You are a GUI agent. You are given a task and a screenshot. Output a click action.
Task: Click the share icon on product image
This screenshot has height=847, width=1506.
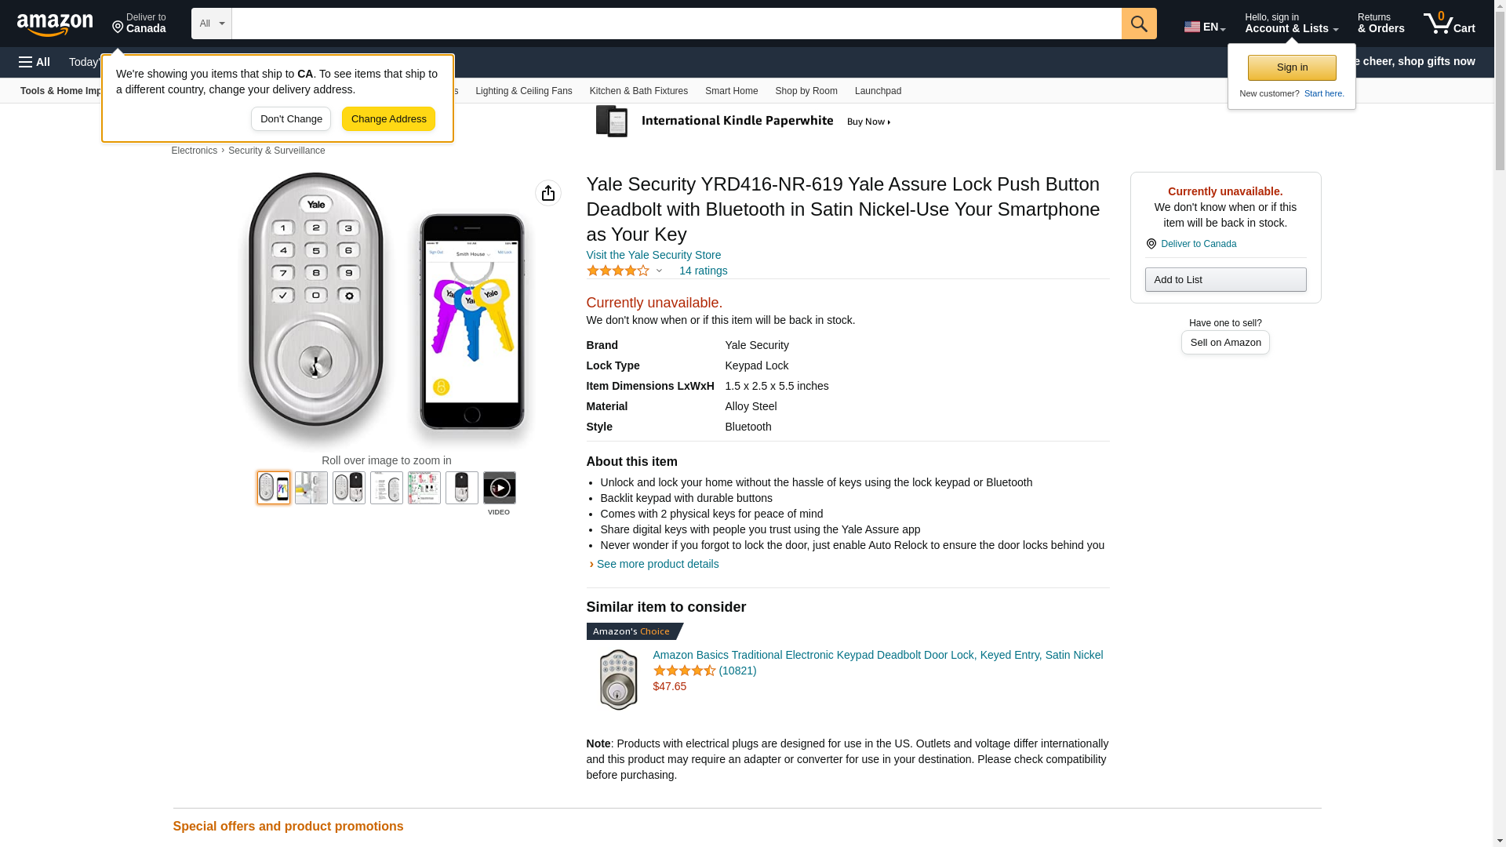547,193
